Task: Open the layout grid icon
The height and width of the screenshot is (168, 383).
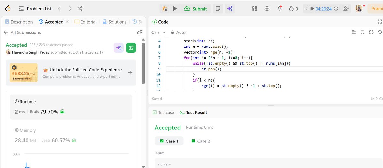Action: tap(255, 9)
